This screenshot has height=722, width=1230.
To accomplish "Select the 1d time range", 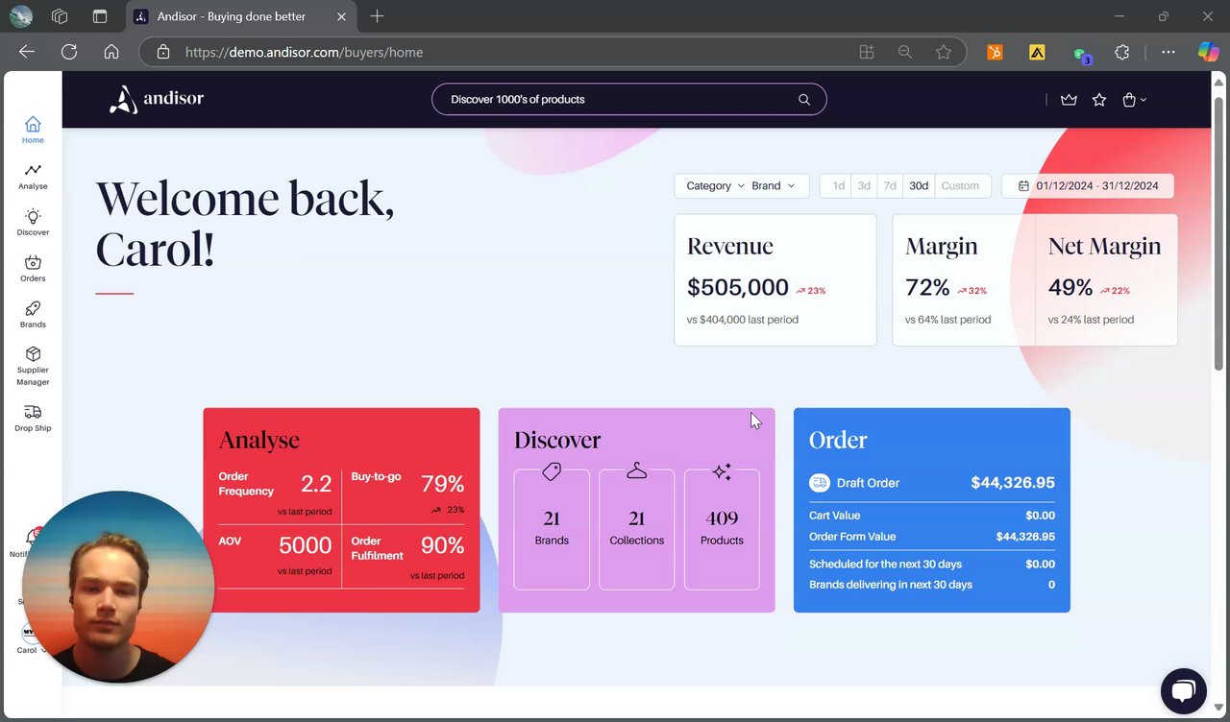I will point(839,186).
